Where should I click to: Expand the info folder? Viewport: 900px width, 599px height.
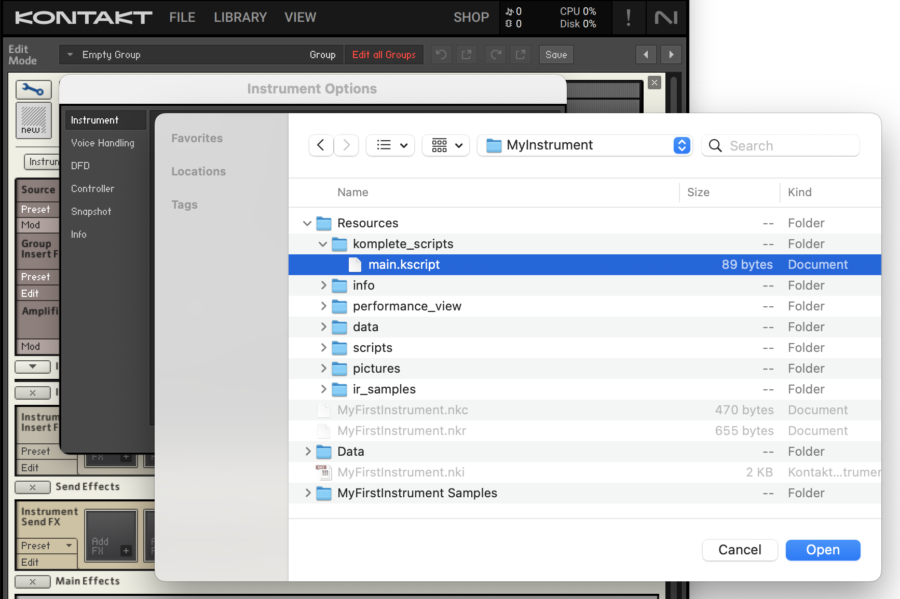pos(323,285)
